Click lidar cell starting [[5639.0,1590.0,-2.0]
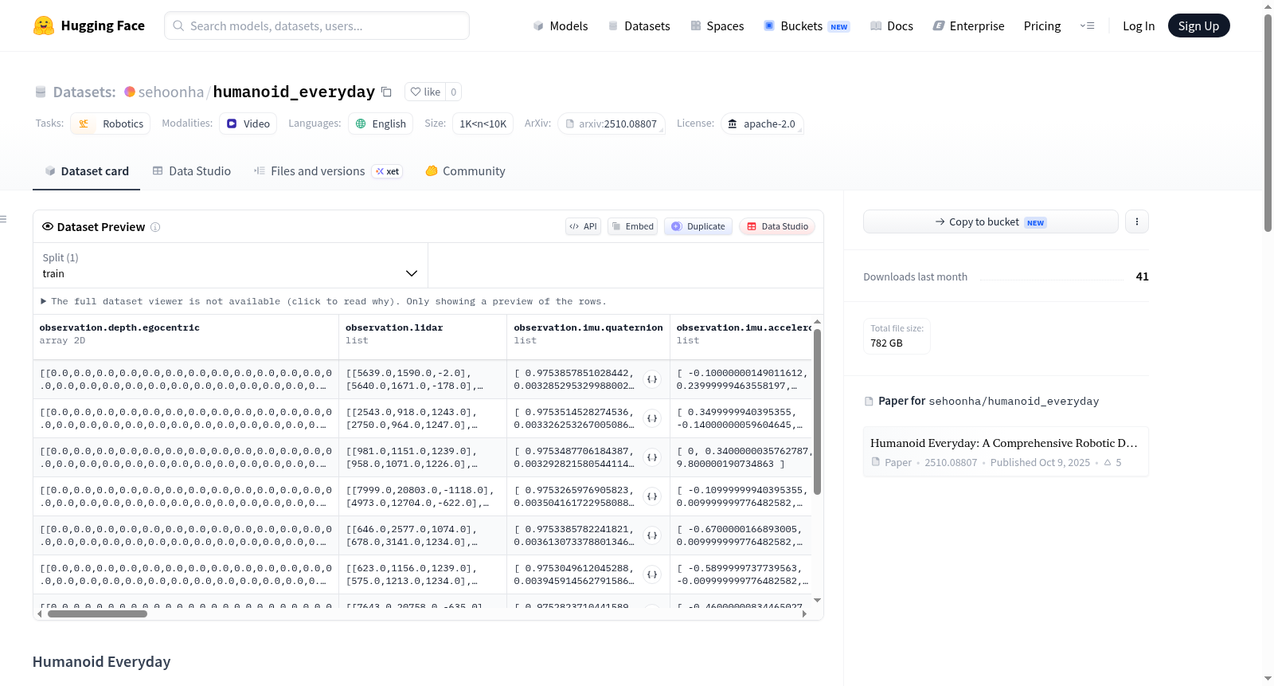1274x686 pixels. (423, 379)
